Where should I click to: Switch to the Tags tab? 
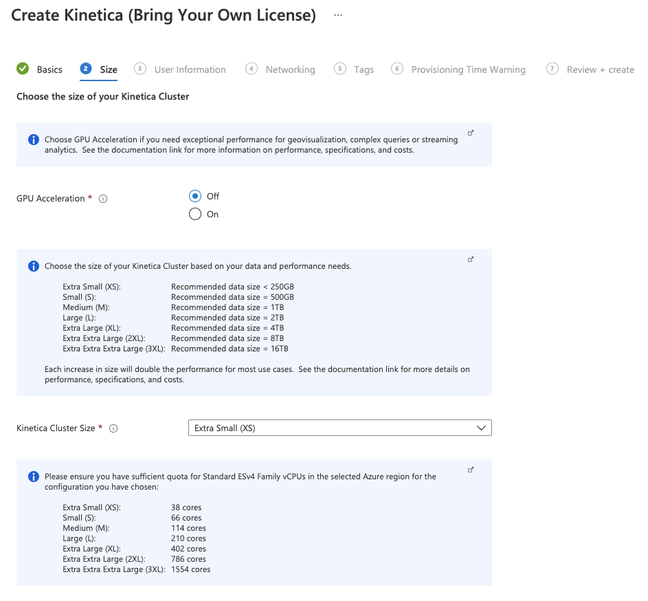pyautogui.click(x=364, y=69)
